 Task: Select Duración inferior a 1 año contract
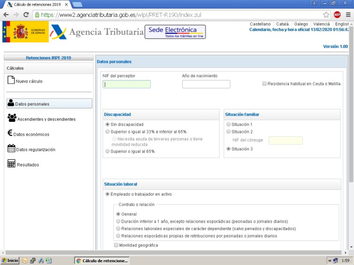point(118,221)
